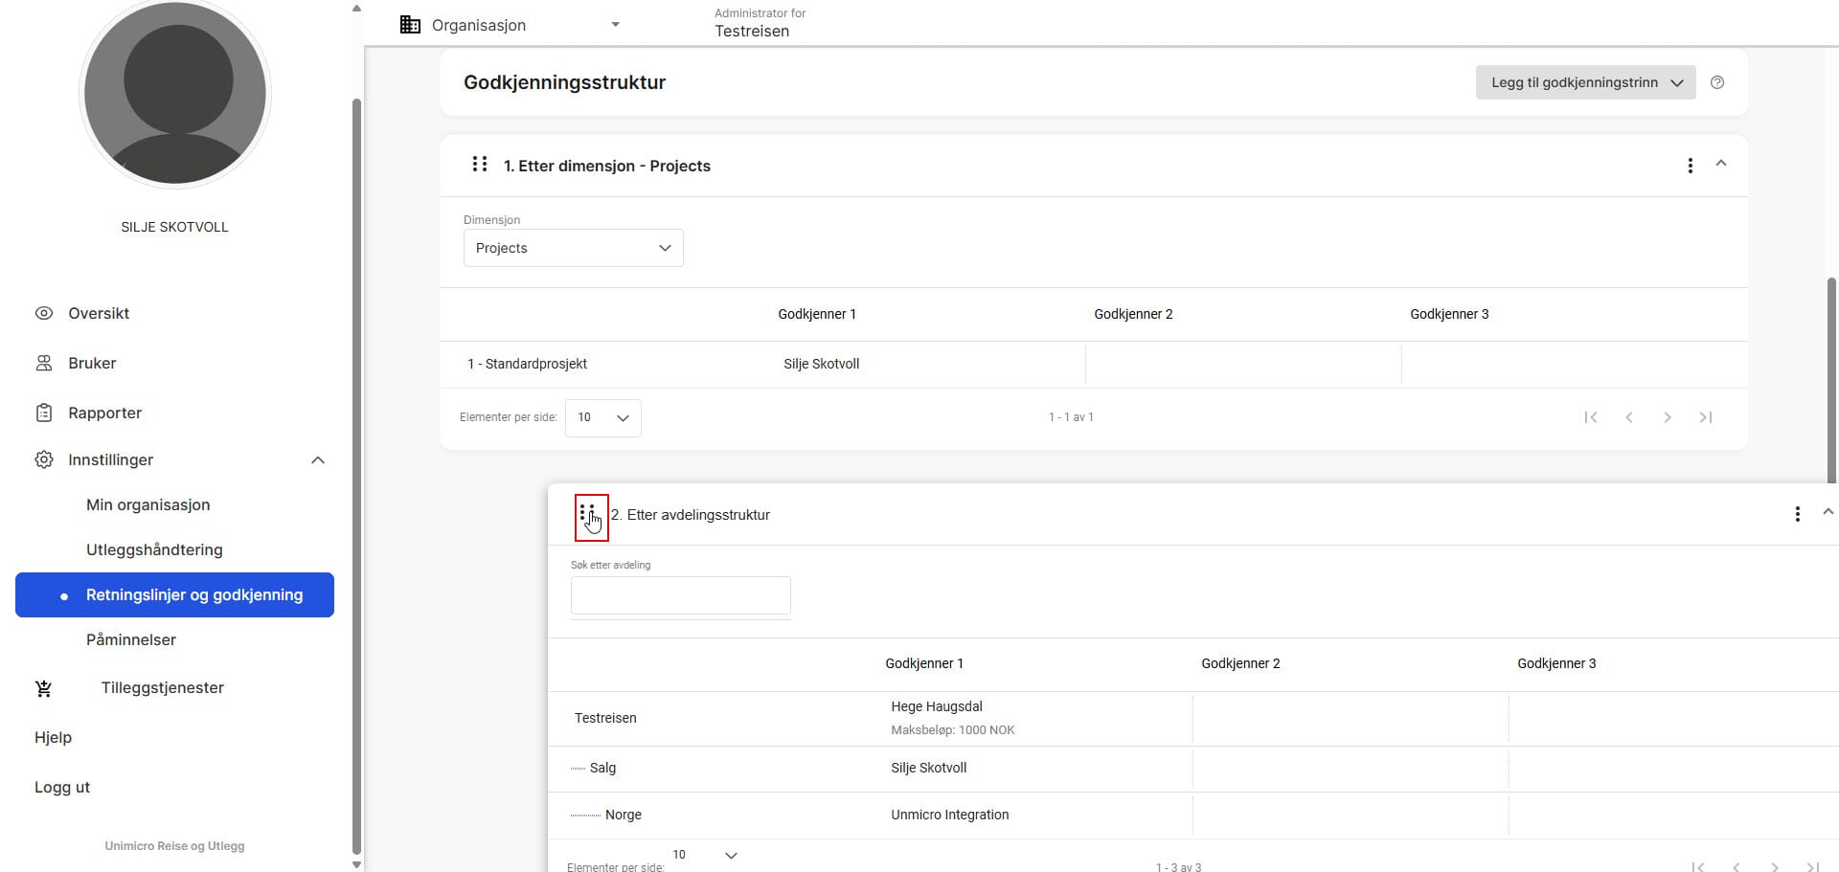The image size is (1839, 872).
Task: Click drag handle of avdelingsstruktur step
Action: pos(587,514)
